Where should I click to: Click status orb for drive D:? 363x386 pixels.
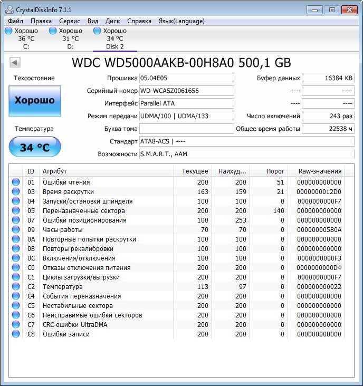coord(53,31)
